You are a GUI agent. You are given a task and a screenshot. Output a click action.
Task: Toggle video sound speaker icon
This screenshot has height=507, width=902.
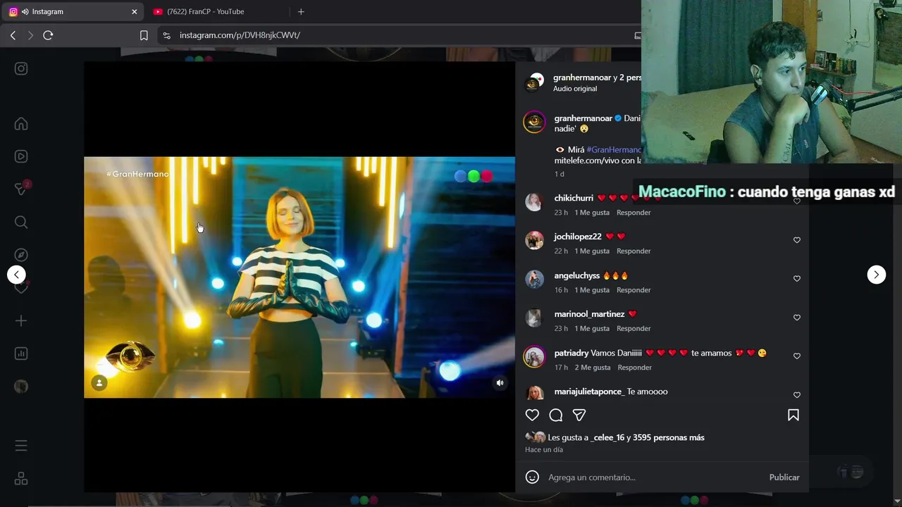click(500, 383)
